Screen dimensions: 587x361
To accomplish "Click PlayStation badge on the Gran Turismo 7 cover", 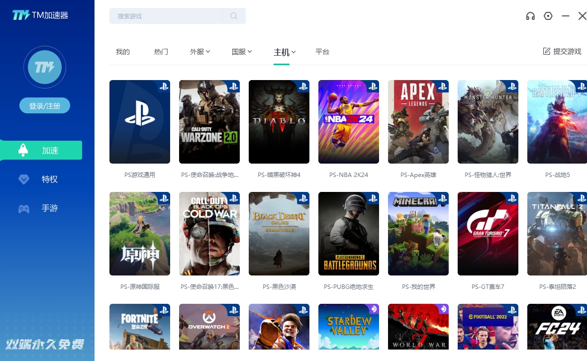I will [x=512, y=198].
